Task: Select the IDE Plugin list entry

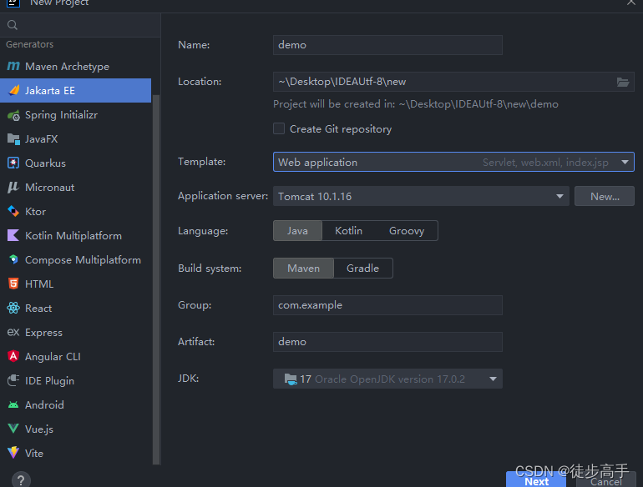Action: pos(76,380)
